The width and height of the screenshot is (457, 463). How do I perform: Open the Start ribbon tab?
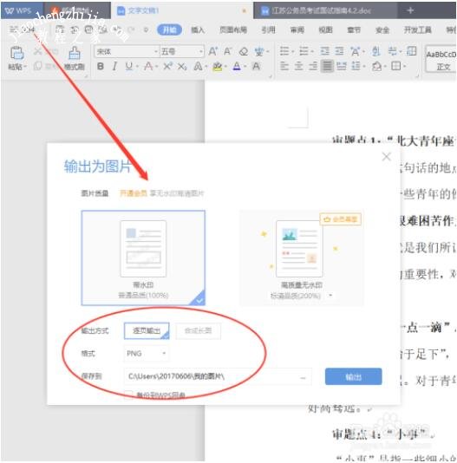(169, 29)
